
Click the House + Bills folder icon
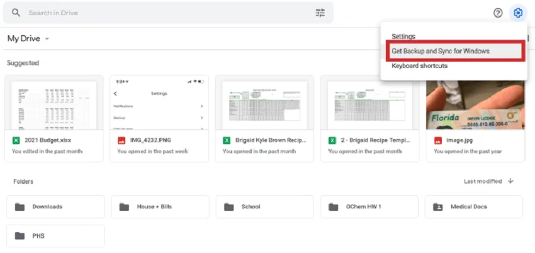click(124, 206)
